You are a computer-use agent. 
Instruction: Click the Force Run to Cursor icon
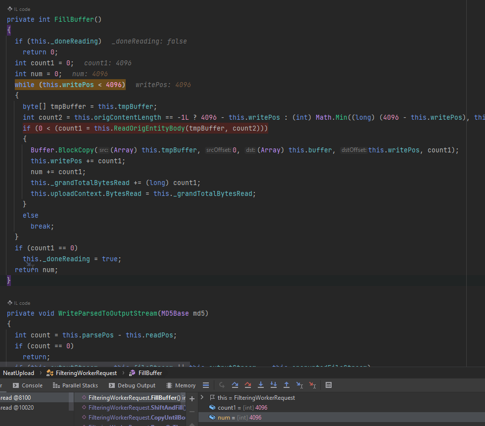pos(312,385)
